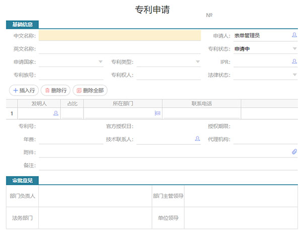Screen dimensions: 302x231
Task: Open department selector icon in 所在部门 cell
Action: click(158, 113)
